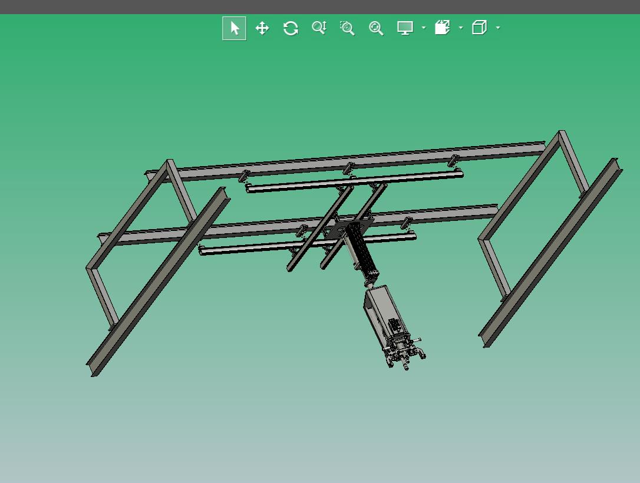Screen dimensions: 640x483
Task: Pick the Zoom in/out tool
Action: point(319,28)
